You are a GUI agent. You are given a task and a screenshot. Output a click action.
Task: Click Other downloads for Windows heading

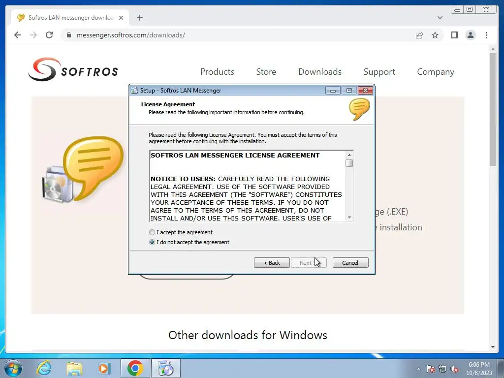point(248,335)
